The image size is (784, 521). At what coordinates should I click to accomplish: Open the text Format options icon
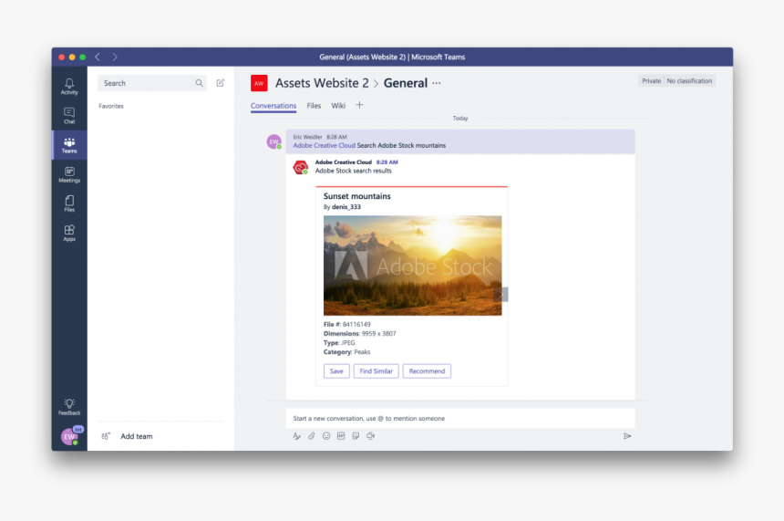[x=296, y=436]
